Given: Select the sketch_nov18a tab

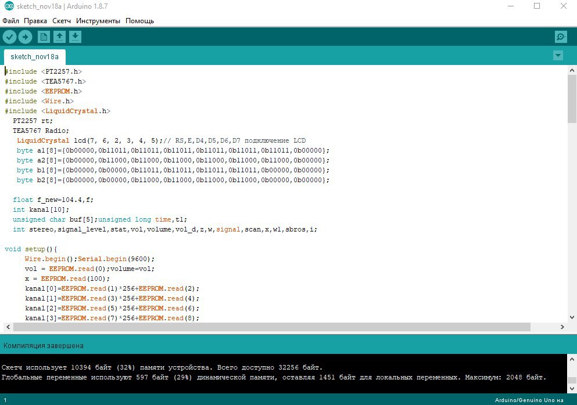Looking at the screenshot, I should coord(35,57).
